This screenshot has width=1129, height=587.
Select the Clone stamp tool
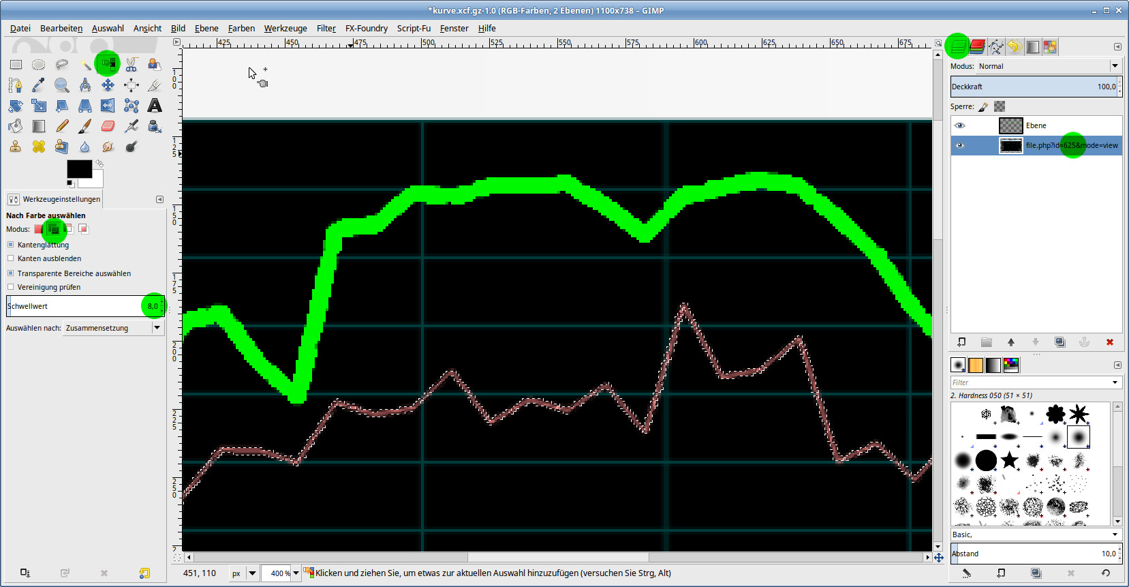[x=16, y=147]
